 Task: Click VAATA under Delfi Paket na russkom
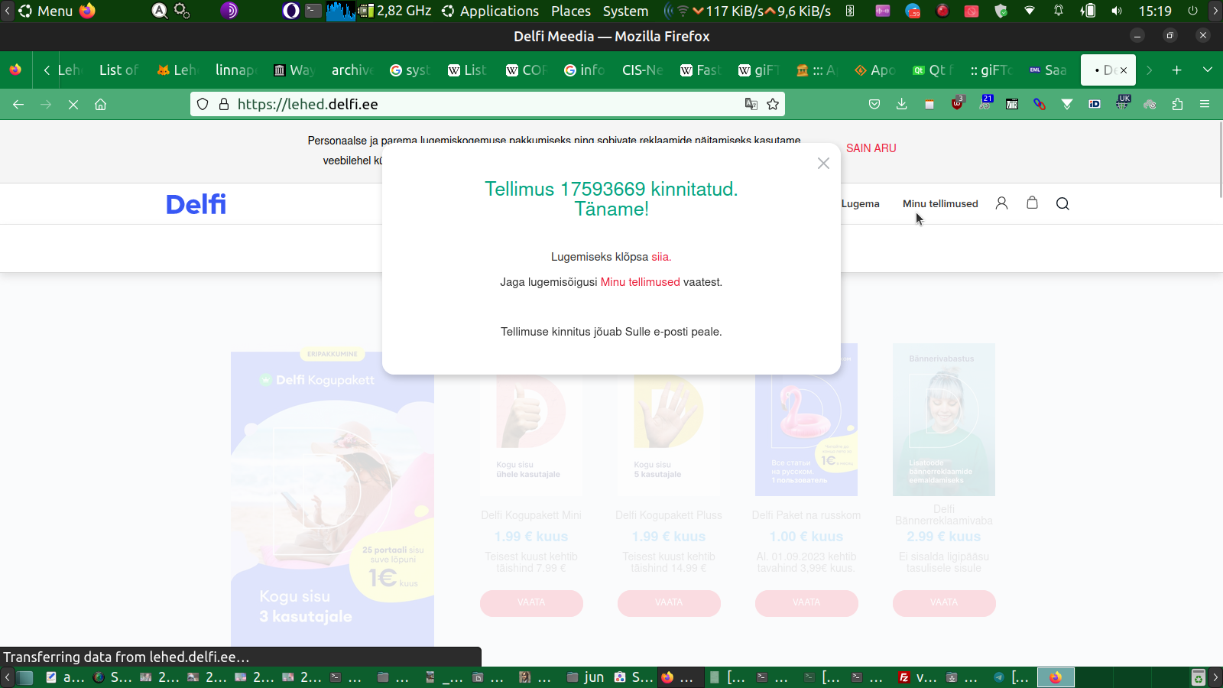click(x=806, y=602)
